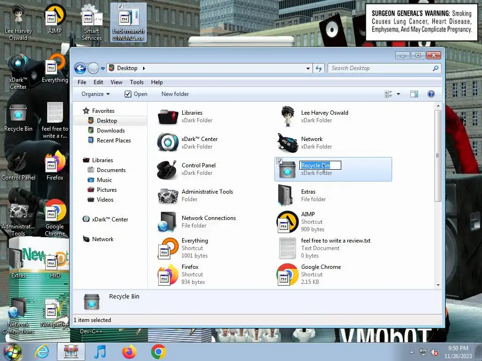Toggle the preview pane icon
This screenshot has width=482, height=361.
click(414, 94)
